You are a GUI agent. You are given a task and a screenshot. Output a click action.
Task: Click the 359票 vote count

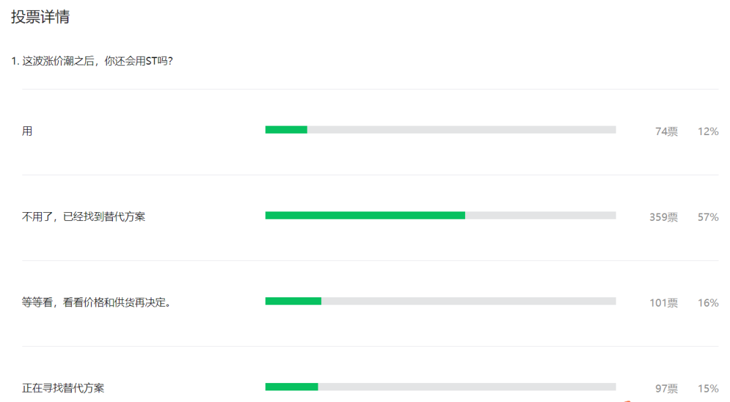pyautogui.click(x=664, y=218)
